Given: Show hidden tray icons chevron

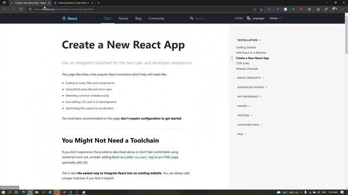Looking at the screenshot, I should (x=301, y=192).
